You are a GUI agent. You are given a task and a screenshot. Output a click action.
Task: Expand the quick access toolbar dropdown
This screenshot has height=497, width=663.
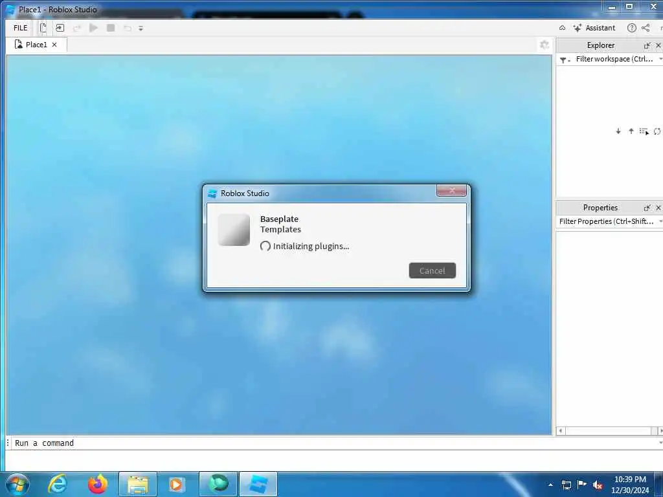point(140,28)
